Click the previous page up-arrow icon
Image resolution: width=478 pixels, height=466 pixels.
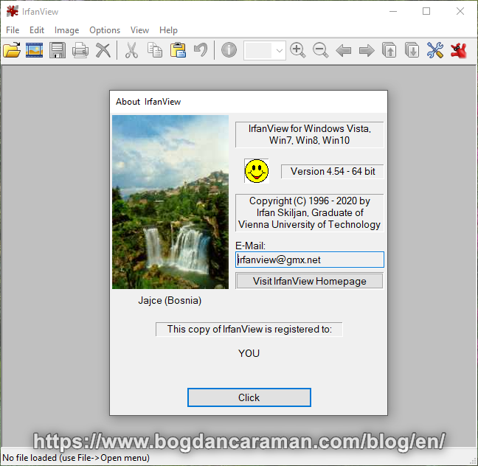(389, 50)
